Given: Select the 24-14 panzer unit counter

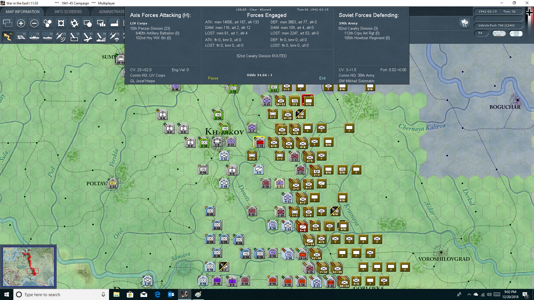Looking at the screenshot, I should (302, 254).
